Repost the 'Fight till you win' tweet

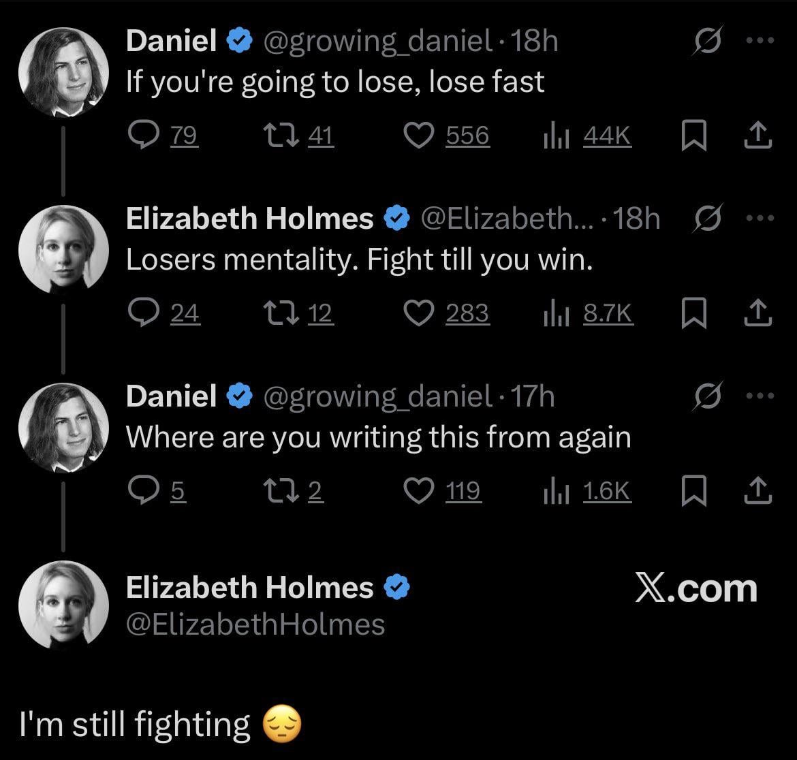[x=278, y=313]
